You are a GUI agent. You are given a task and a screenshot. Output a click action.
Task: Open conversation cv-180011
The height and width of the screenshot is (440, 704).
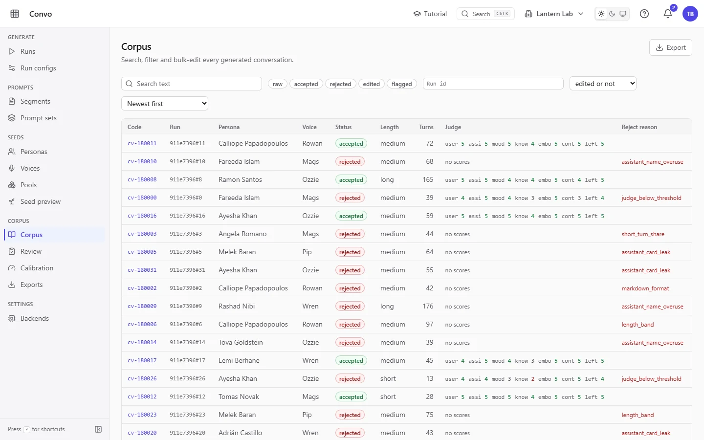(142, 144)
